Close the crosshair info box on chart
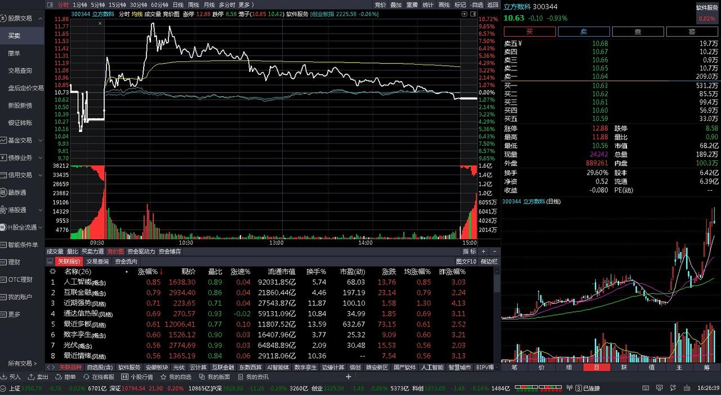Viewport: 721px width, 395px height. [x=101, y=23]
